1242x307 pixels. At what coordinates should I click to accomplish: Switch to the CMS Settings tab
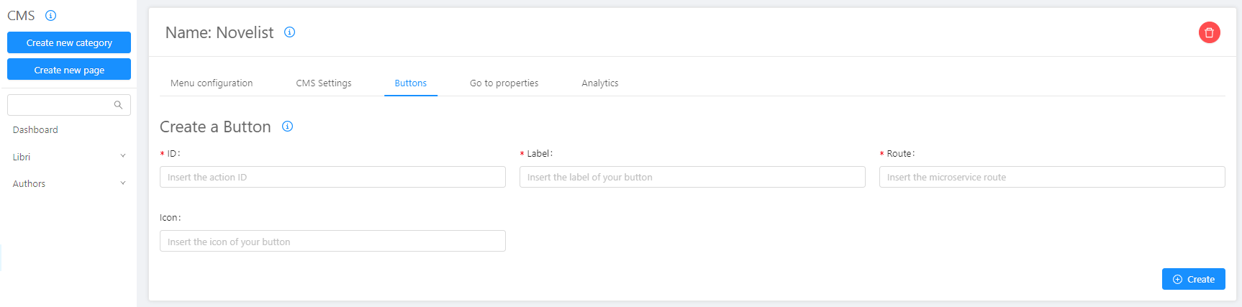[x=324, y=83]
